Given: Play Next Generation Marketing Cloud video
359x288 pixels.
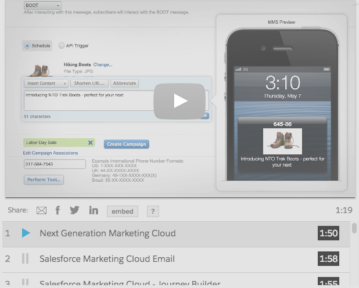Looking at the screenshot, I should [176, 233].
